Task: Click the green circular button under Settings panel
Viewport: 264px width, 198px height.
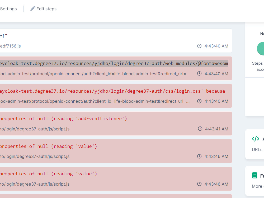Action: (261, 49)
